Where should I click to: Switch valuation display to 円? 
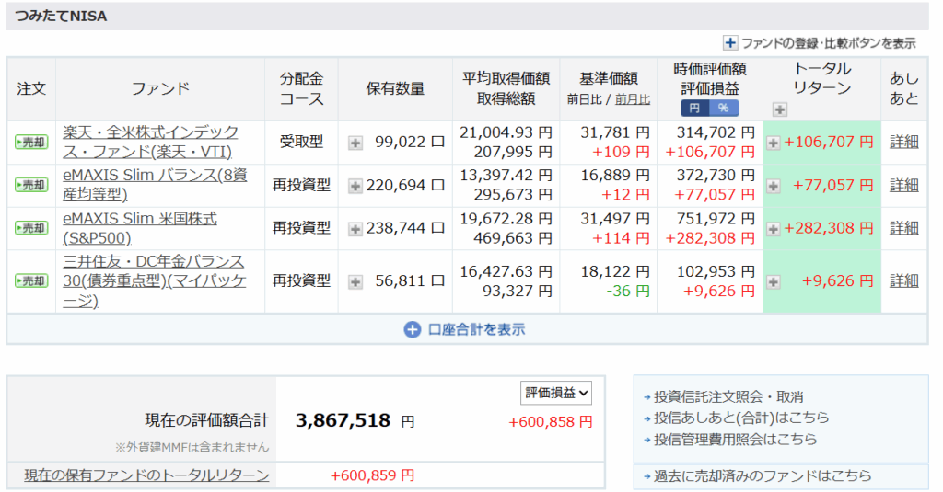pos(694,109)
